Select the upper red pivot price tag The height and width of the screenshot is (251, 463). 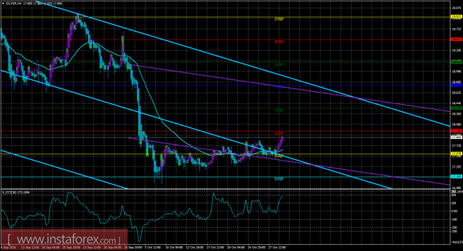[457, 39]
